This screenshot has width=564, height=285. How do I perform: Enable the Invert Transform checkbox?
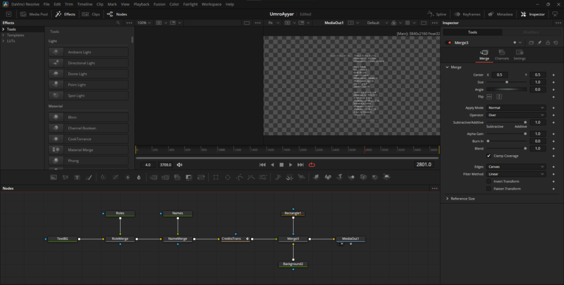point(489,181)
